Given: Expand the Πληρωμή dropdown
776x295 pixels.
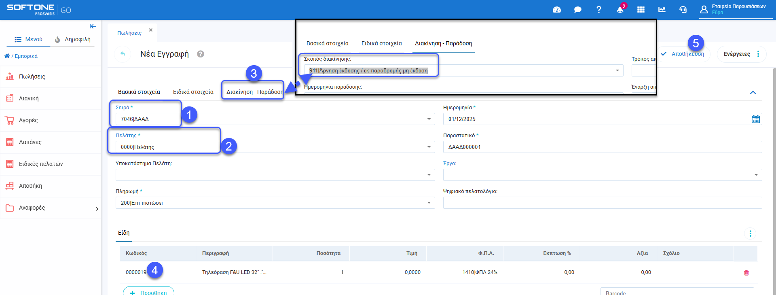Looking at the screenshot, I should [429, 203].
